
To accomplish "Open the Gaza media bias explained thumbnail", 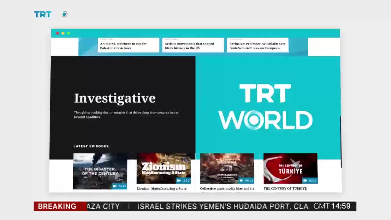I will [227, 168].
